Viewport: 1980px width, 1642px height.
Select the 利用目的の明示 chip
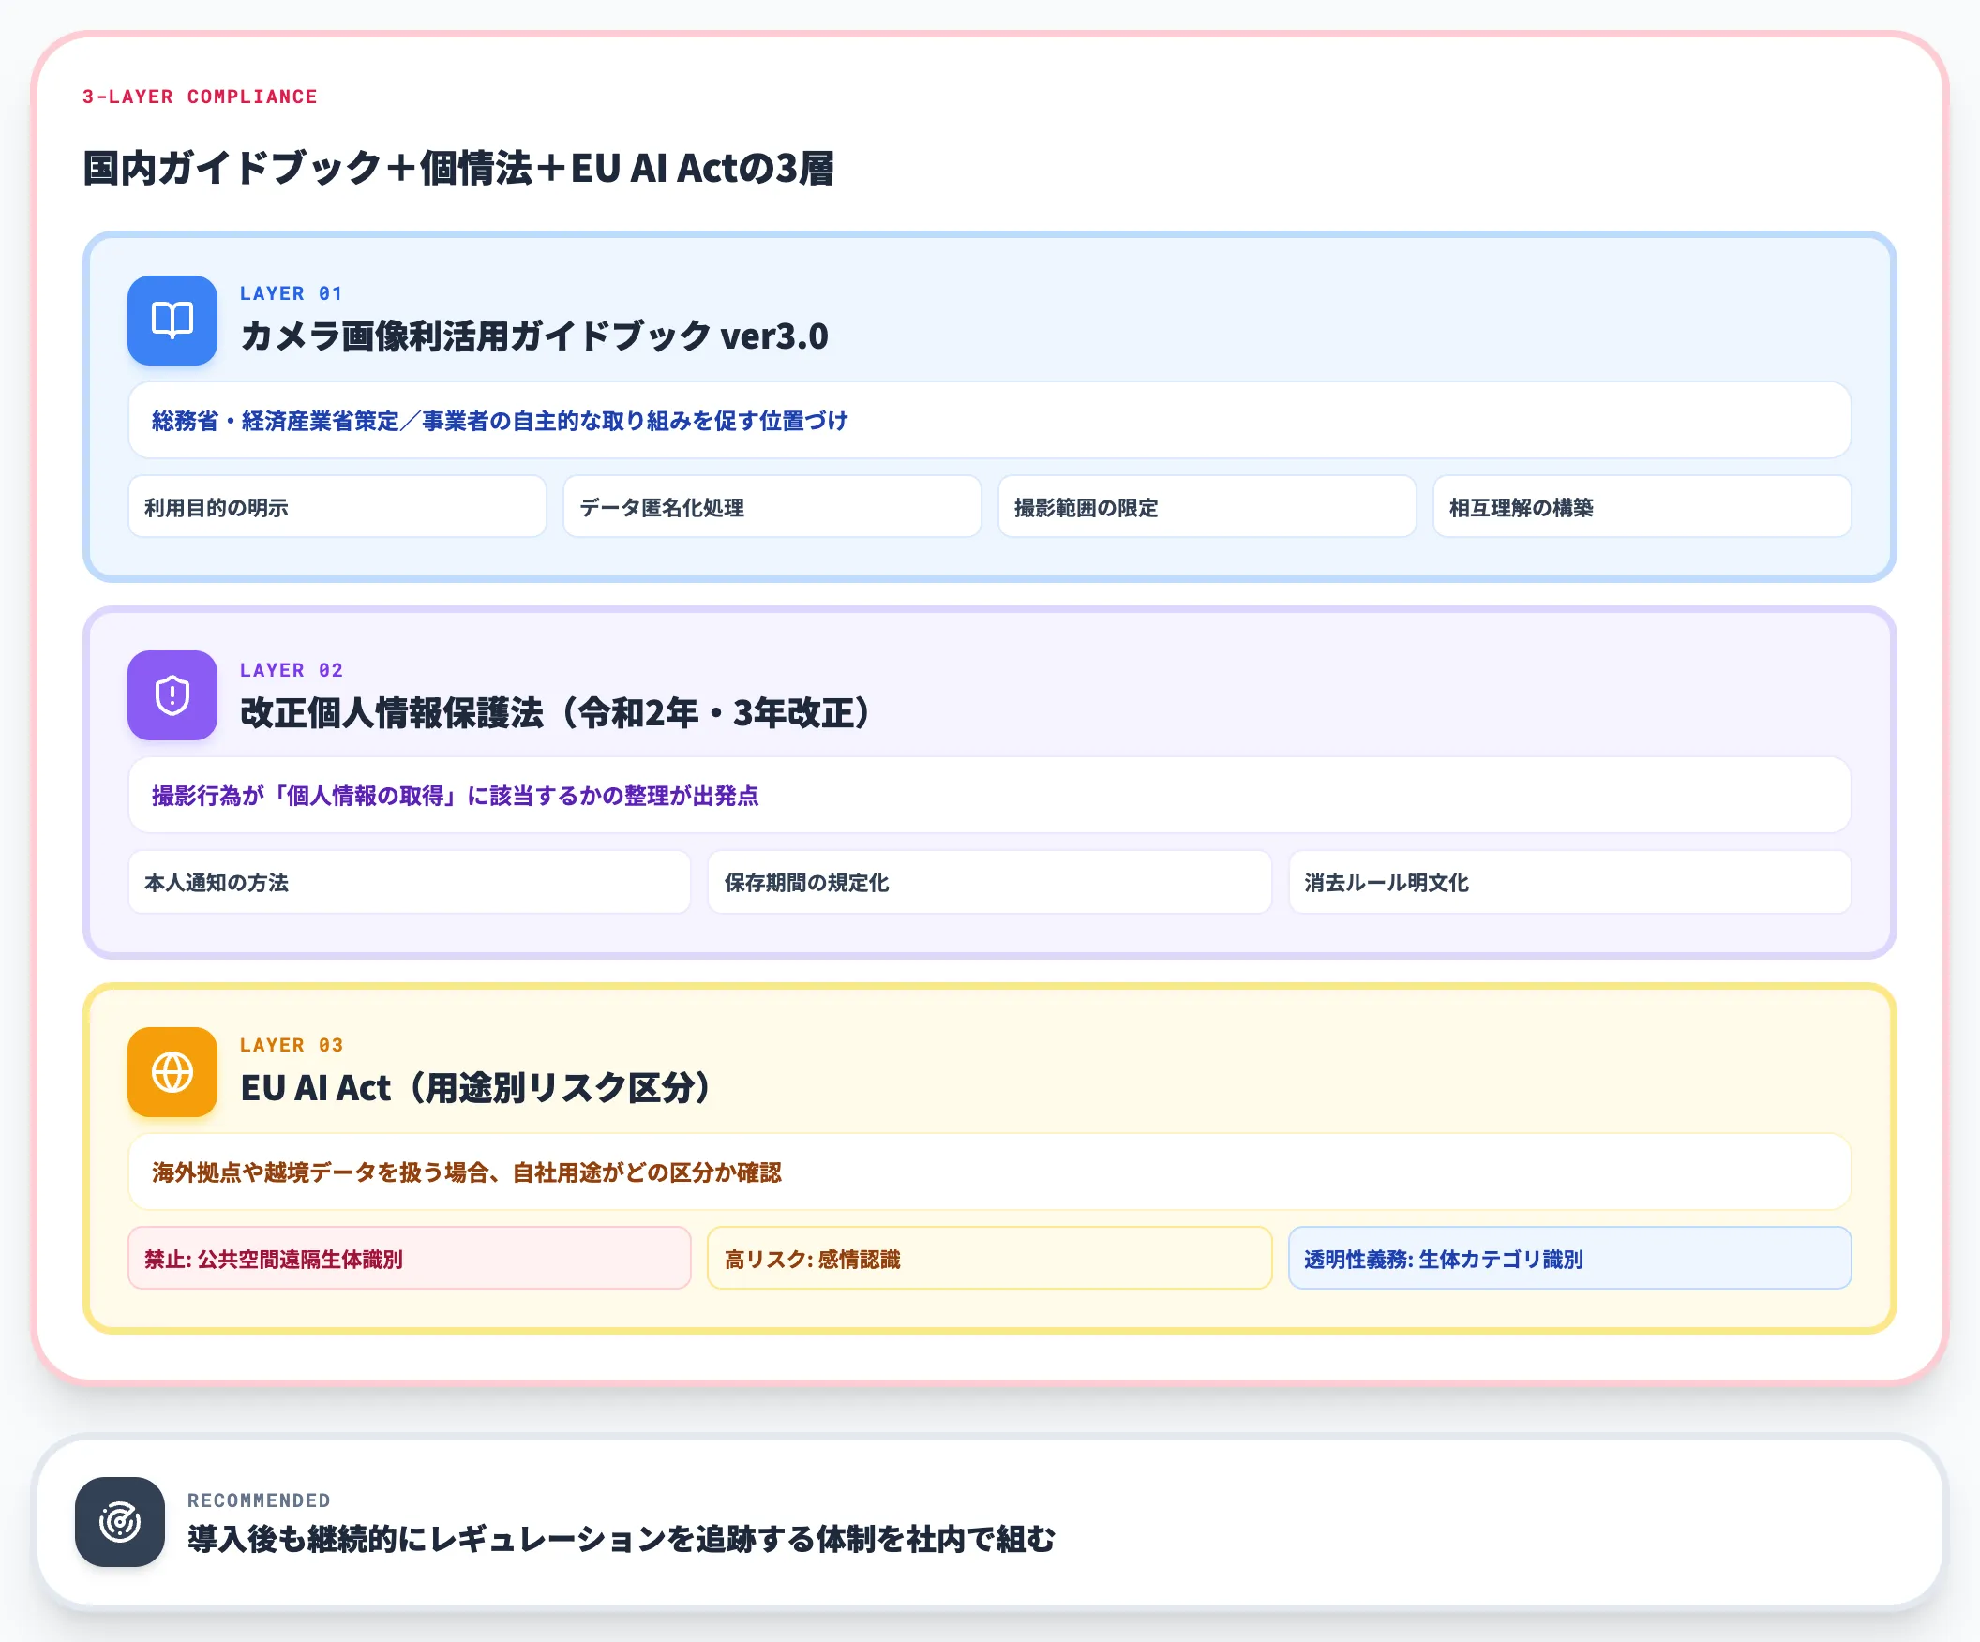pyautogui.click(x=337, y=507)
